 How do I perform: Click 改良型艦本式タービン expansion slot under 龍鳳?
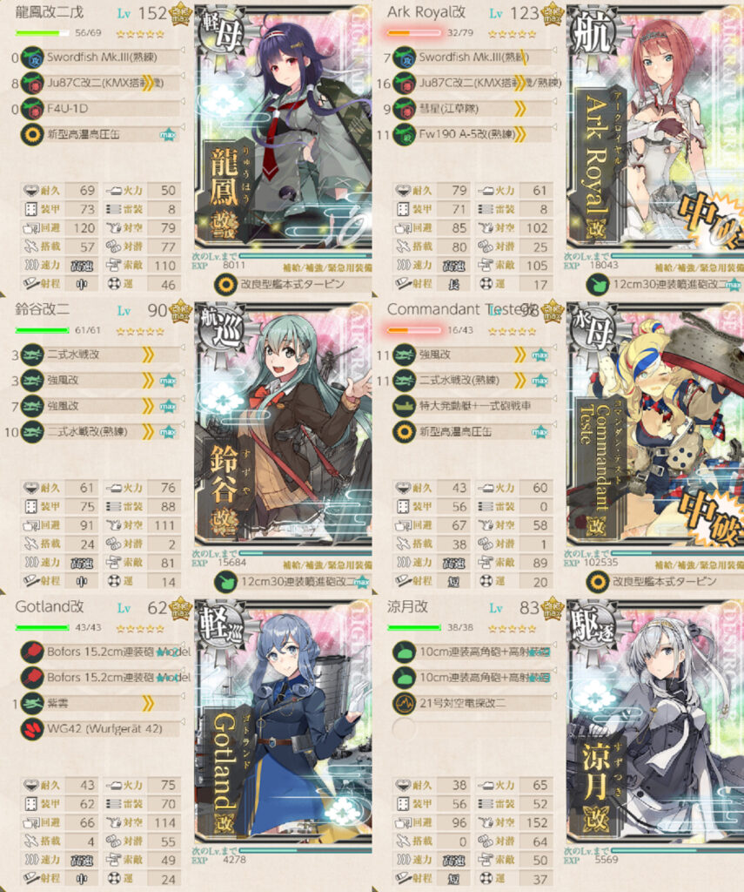pos(292,285)
